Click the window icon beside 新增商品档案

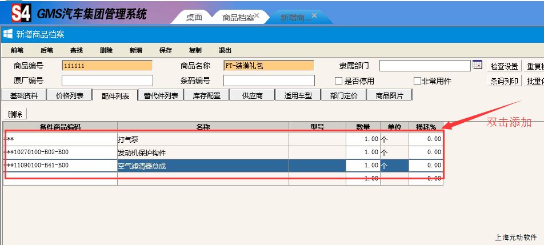9,34
